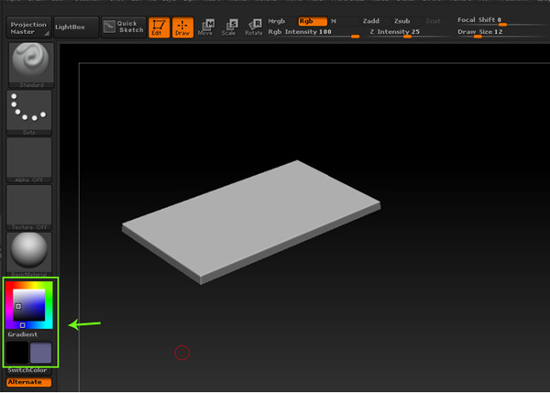Select the Scale tool icon
Image resolution: width=550 pixels, height=393 pixels.
[x=229, y=27]
